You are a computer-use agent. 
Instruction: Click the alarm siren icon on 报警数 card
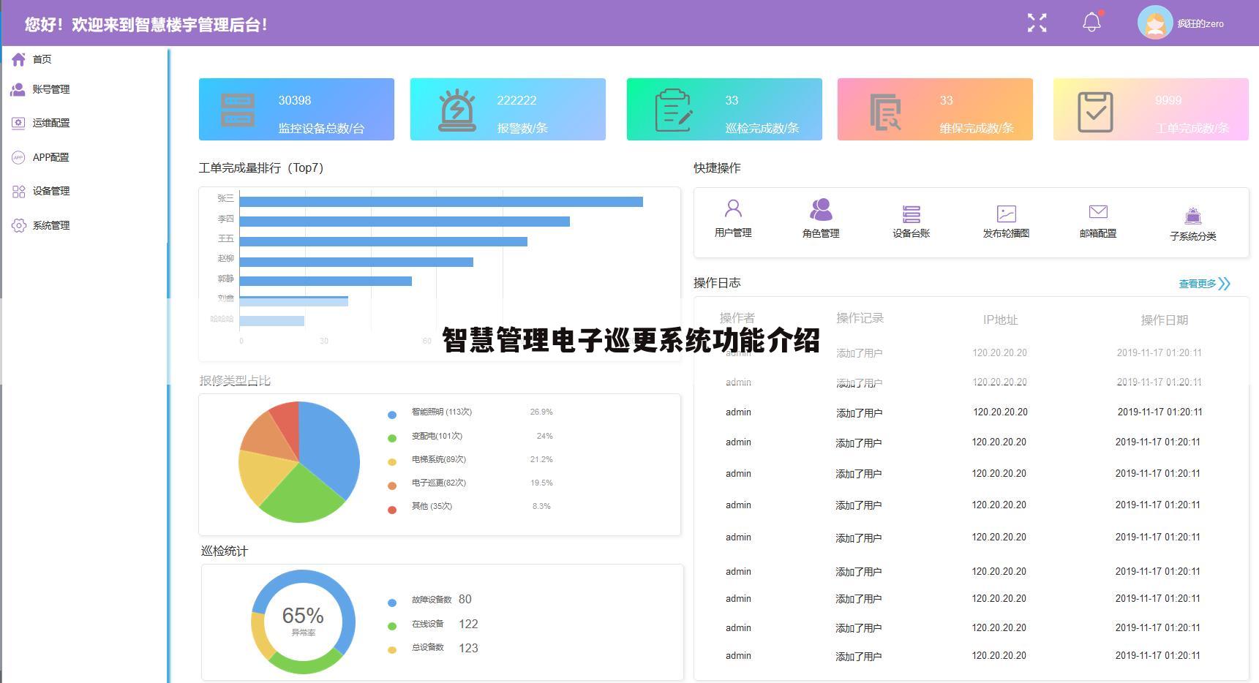point(456,110)
